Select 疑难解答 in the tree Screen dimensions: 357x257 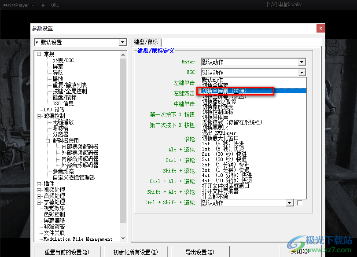54,227
